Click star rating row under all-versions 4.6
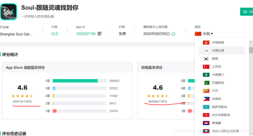The height and width of the screenshot is (136, 253). tap(158, 96)
